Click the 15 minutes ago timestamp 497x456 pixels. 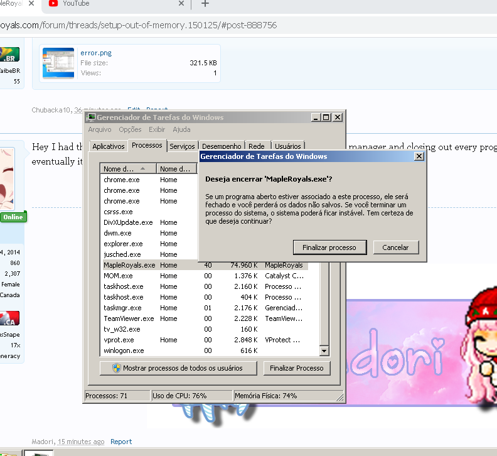click(x=81, y=442)
